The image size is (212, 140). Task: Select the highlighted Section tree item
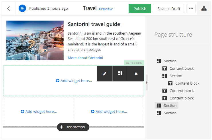(x=167, y=105)
